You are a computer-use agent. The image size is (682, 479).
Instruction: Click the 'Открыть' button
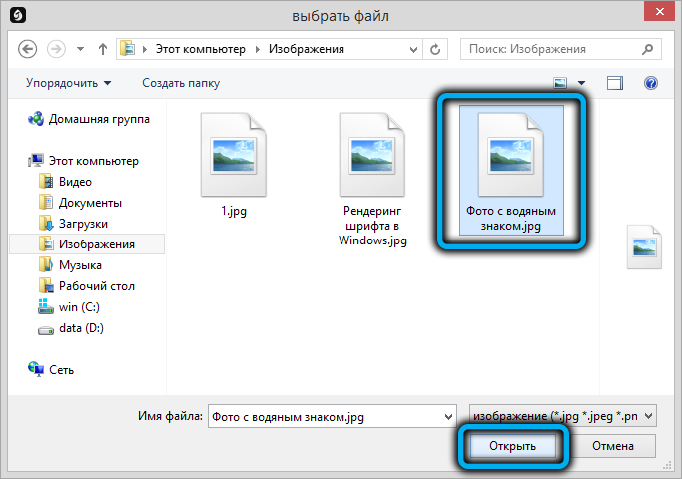point(513,446)
